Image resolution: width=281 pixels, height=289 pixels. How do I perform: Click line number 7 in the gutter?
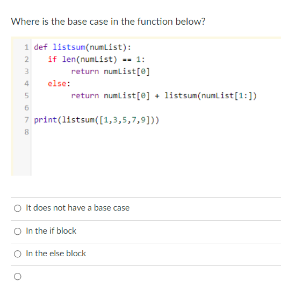point(27,120)
